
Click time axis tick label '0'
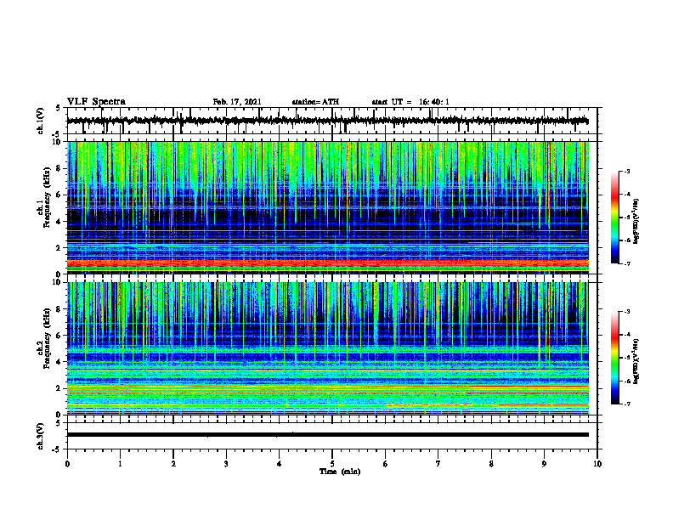(x=67, y=464)
